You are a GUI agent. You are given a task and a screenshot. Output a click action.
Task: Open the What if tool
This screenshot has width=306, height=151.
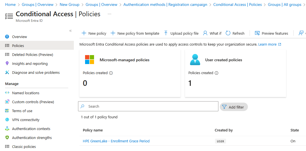click(212, 33)
